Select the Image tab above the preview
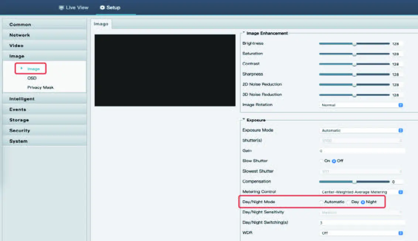This screenshot has width=418, height=241. click(x=101, y=24)
